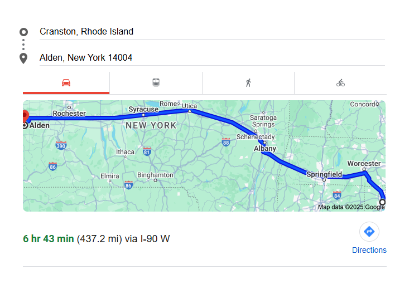414x289 pixels.
Task: Edit the Cranston, Rhode Island starting point field
Action: [x=212, y=32]
